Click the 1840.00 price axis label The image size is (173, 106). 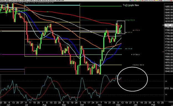(x=169, y=13)
